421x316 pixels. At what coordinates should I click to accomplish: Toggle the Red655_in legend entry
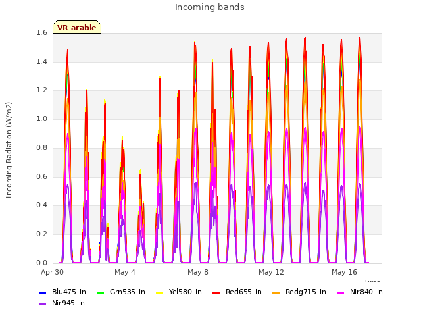[x=237, y=292]
